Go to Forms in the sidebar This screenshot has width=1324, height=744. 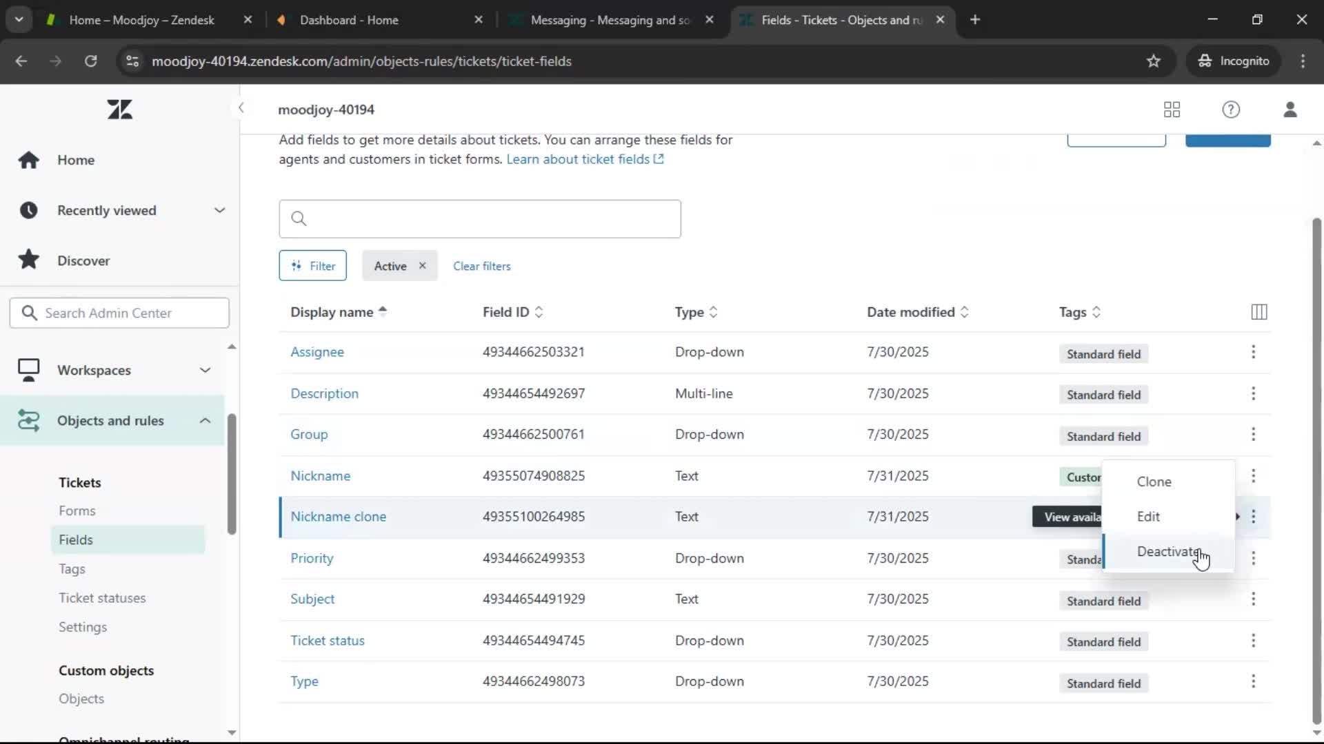(77, 510)
